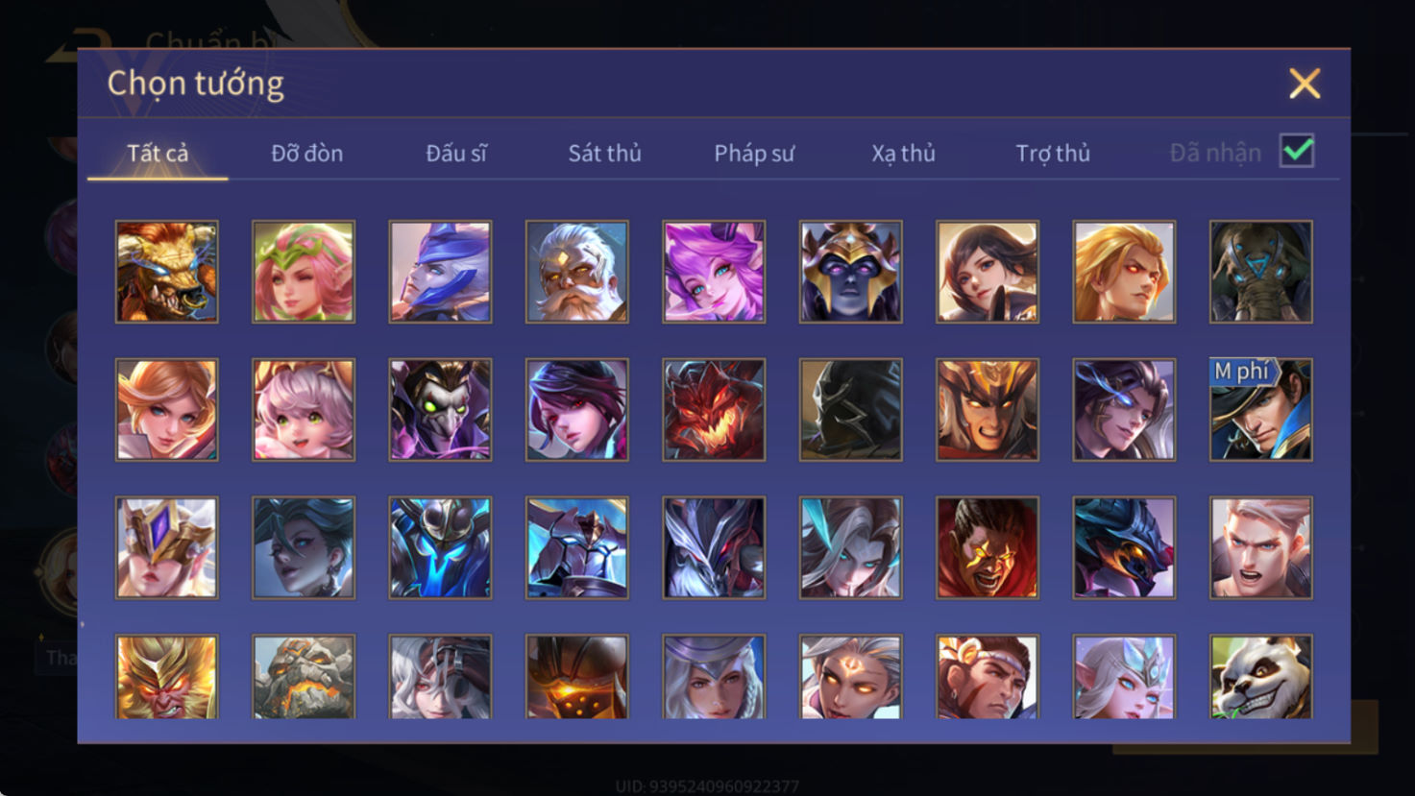Pick the green-leaf pink-haired fairy hero
This screenshot has height=796, width=1415.
304,272
